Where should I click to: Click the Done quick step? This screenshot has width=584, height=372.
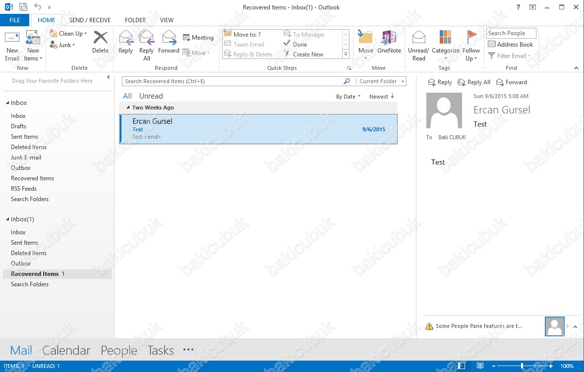(296, 44)
